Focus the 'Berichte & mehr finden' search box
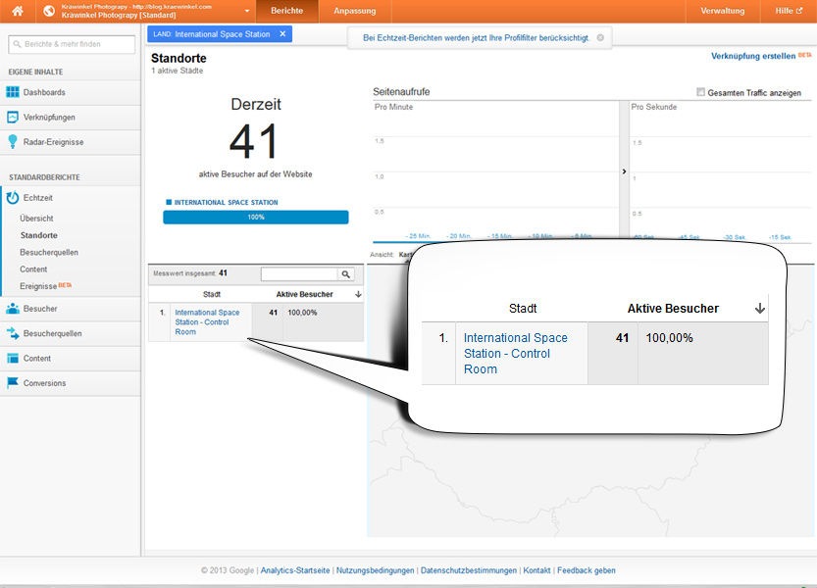The width and height of the screenshot is (817, 588). 72,44
